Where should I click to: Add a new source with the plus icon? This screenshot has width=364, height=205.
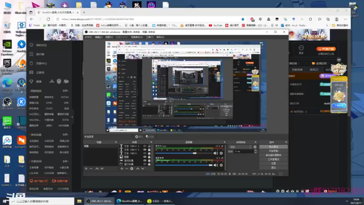pos(121,169)
